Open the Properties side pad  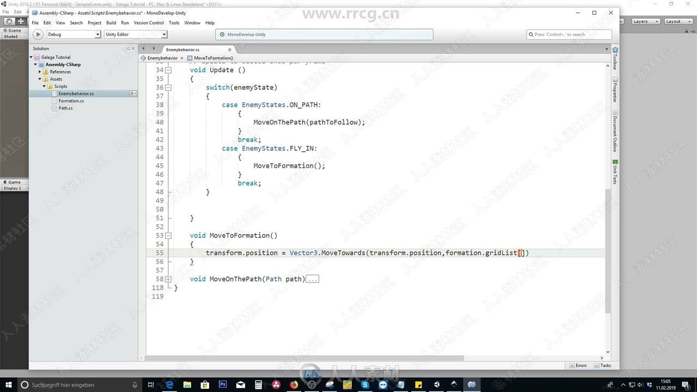pyautogui.click(x=615, y=90)
